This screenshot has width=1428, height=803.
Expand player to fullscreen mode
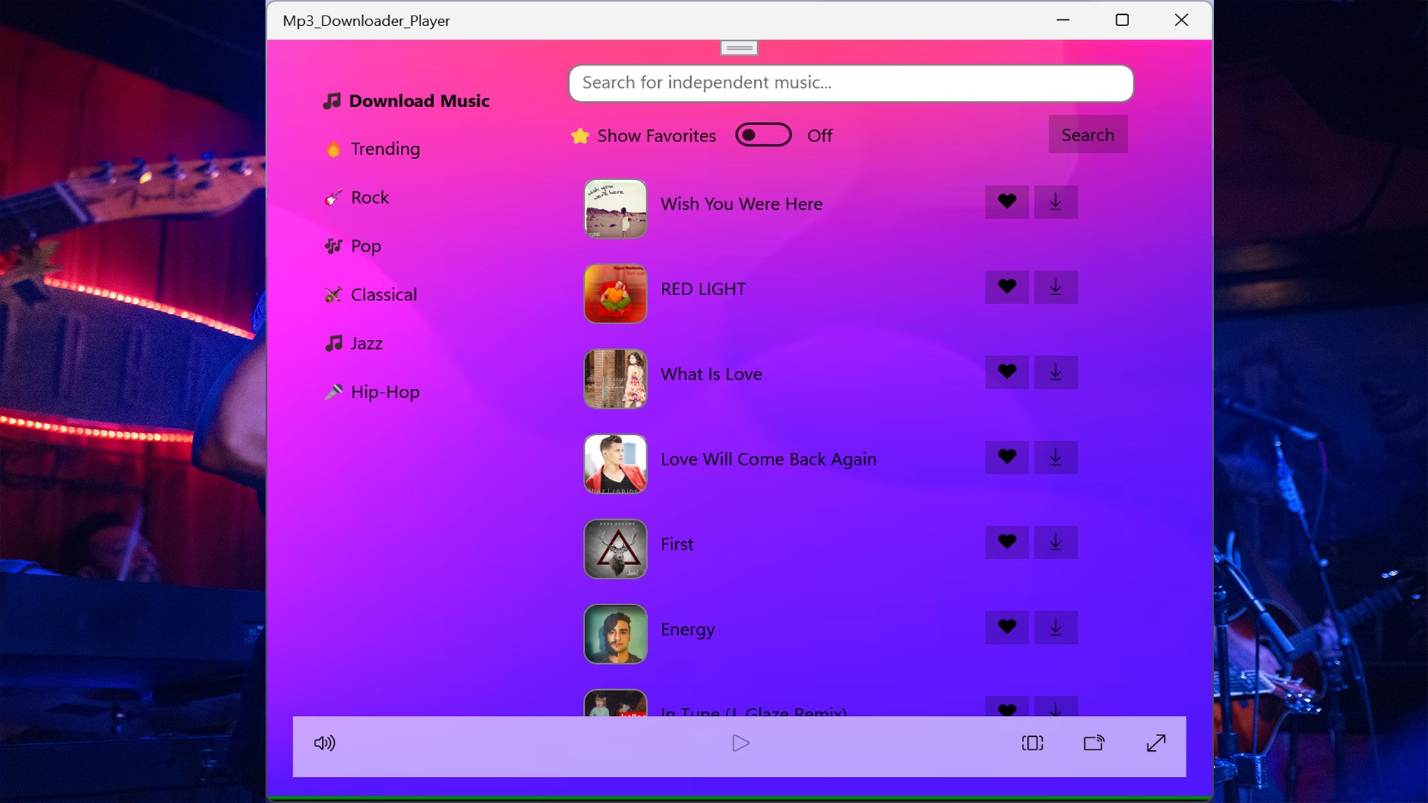click(x=1157, y=743)
